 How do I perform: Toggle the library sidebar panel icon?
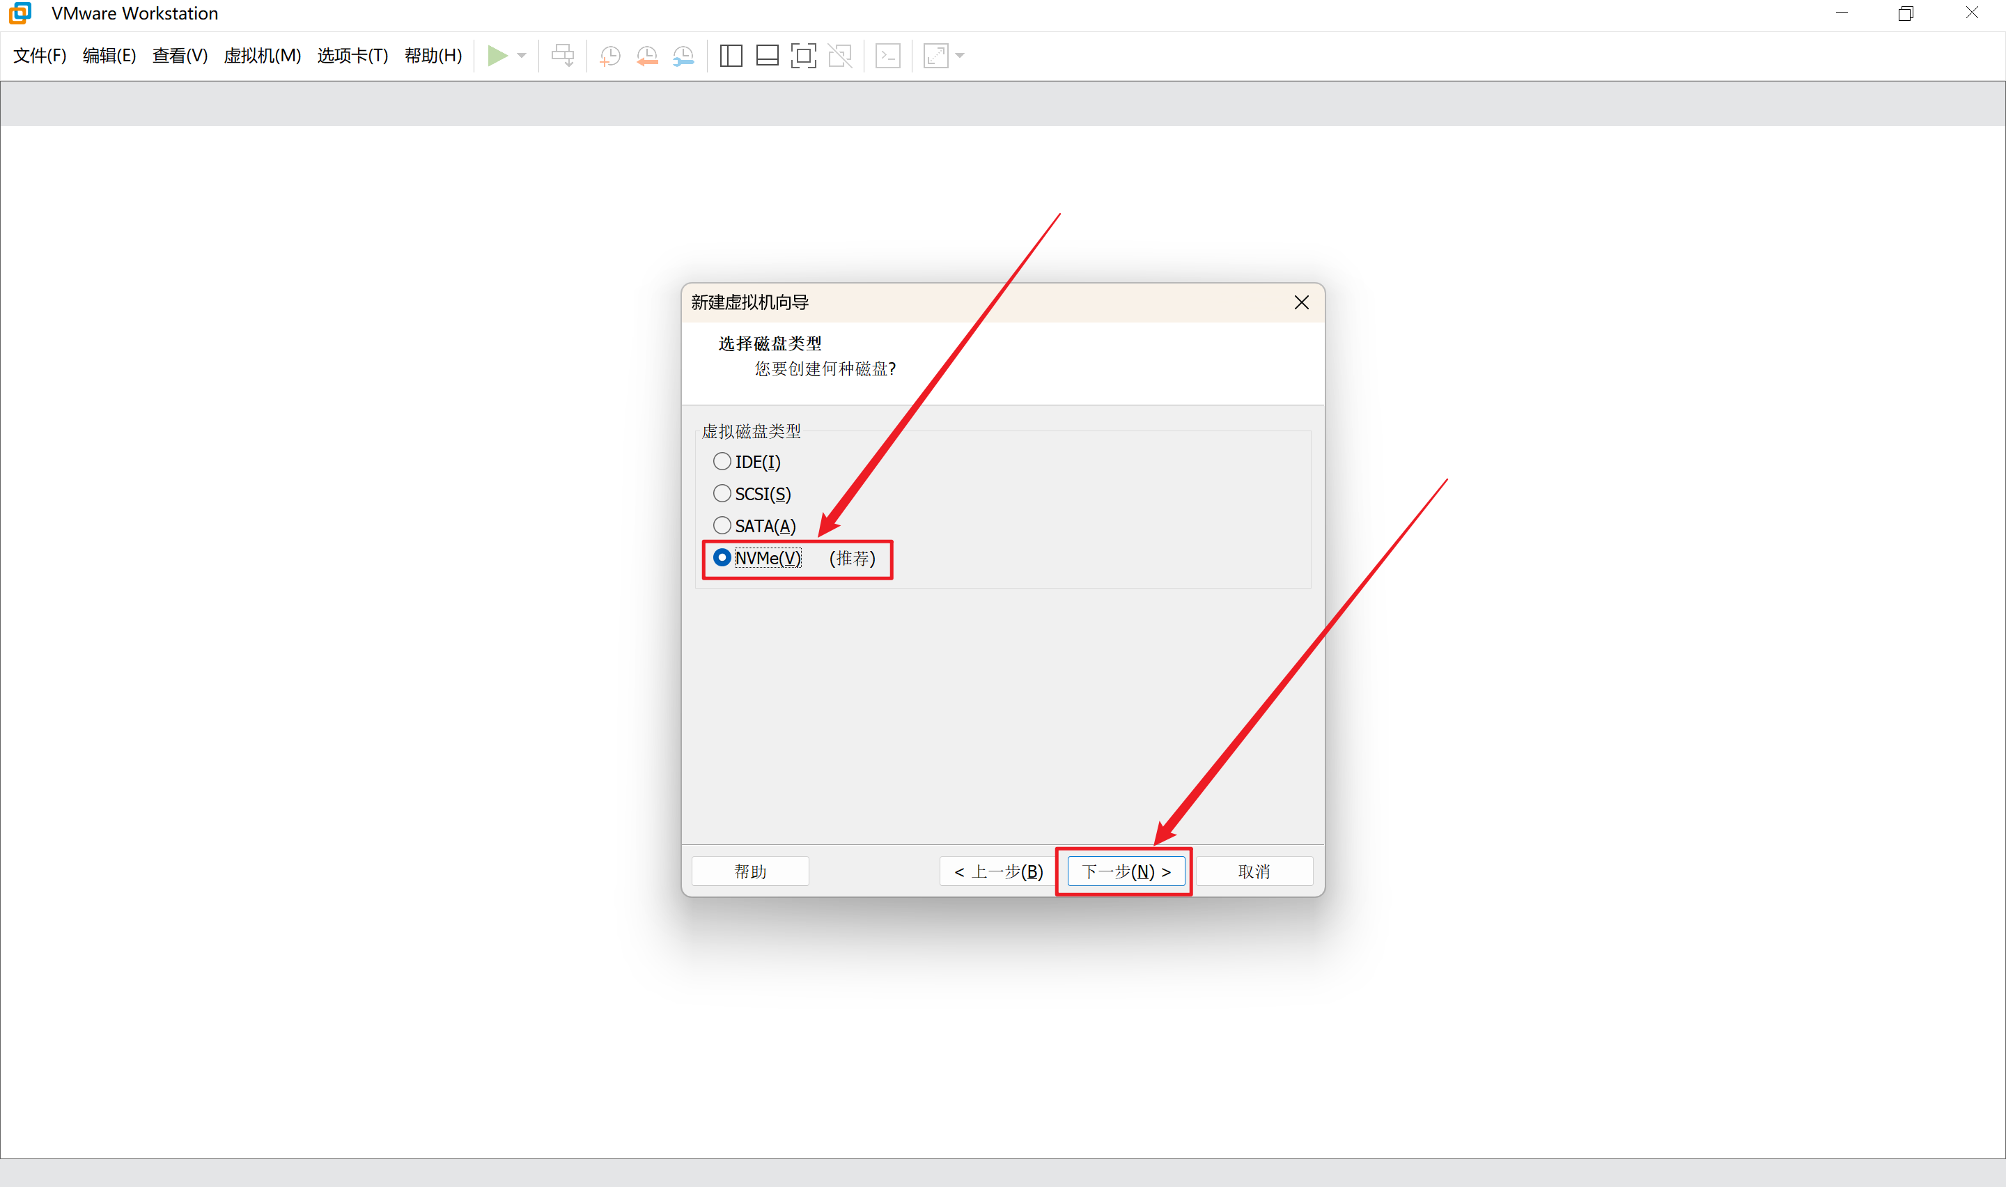[x=731, y=55]
